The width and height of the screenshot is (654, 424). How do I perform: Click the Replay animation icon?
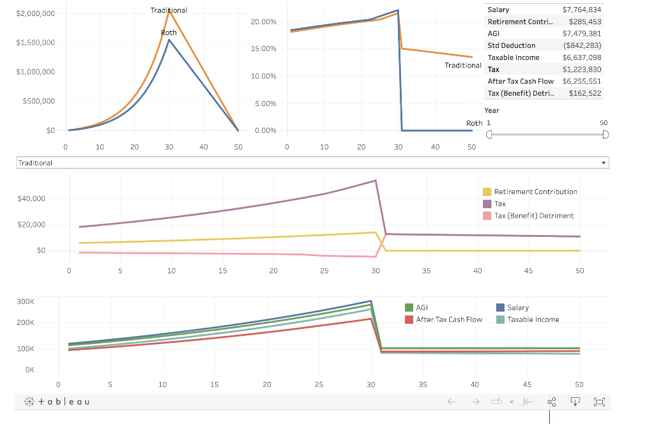click(x=497, y=402)
